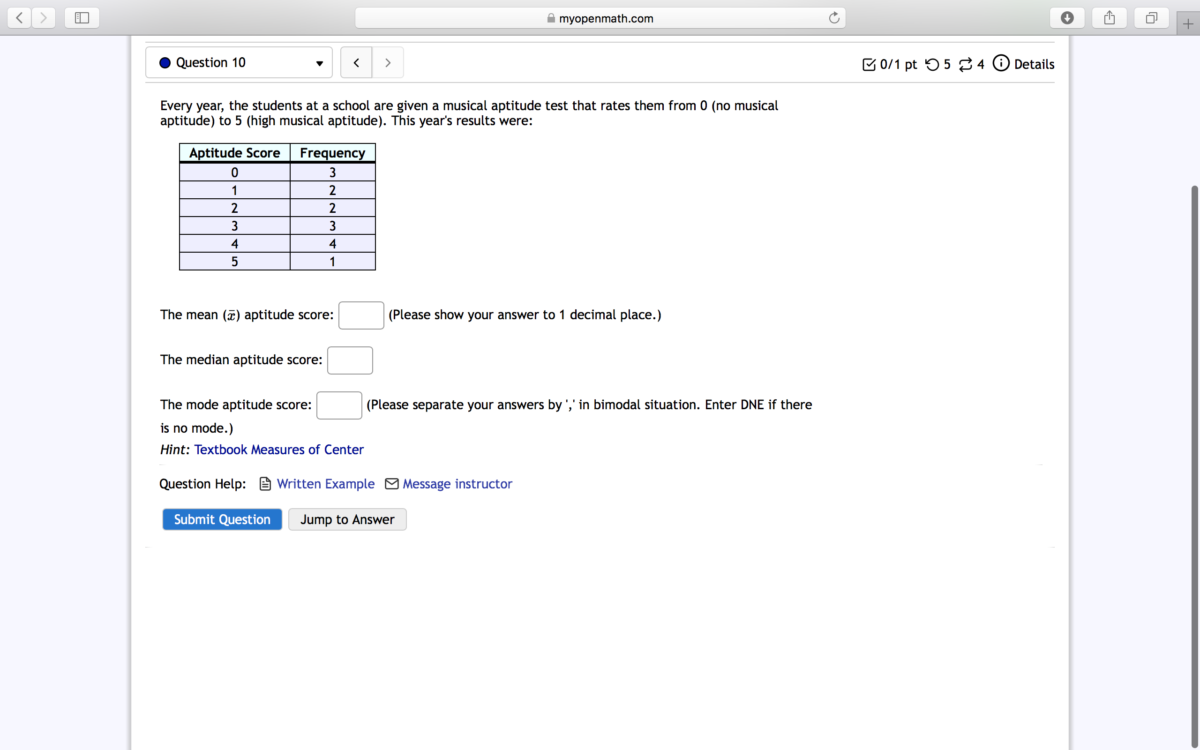Go to the next question with right chevron

387,62
